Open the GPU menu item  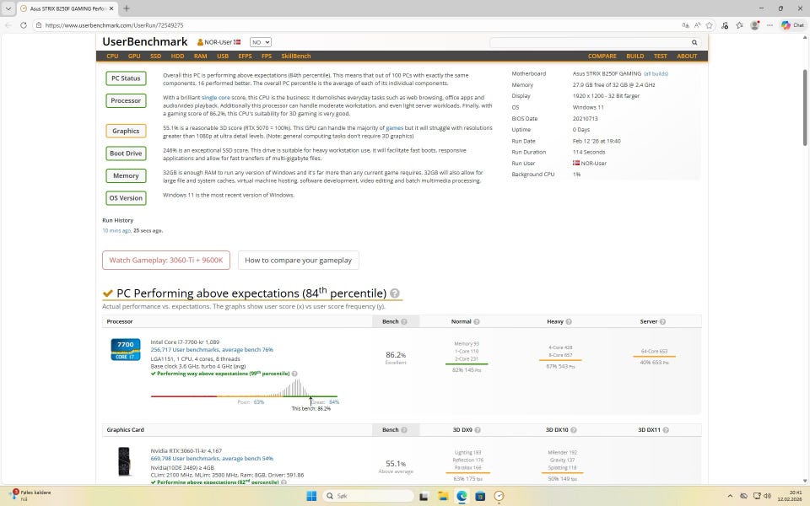[x=134, y=56]
